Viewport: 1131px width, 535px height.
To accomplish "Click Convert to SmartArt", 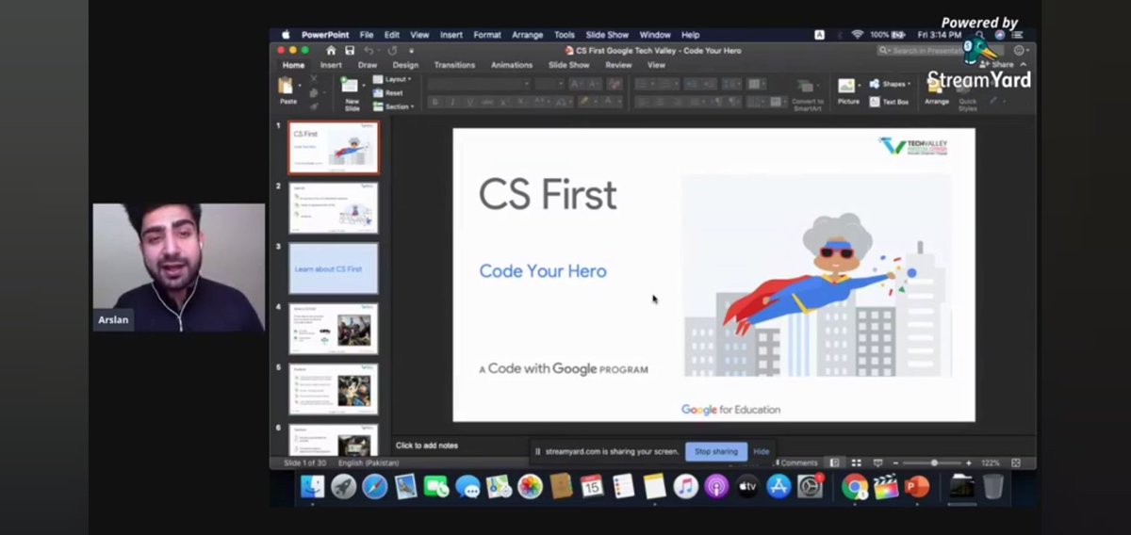I will coord(807,93).
